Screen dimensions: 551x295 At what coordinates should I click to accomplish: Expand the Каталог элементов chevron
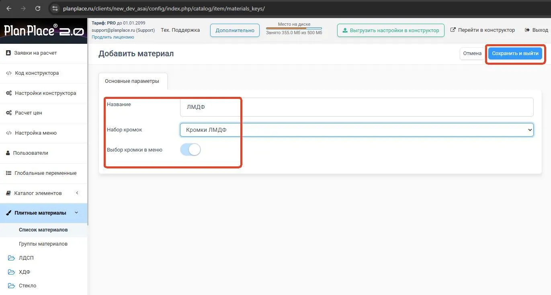(77, 193)
